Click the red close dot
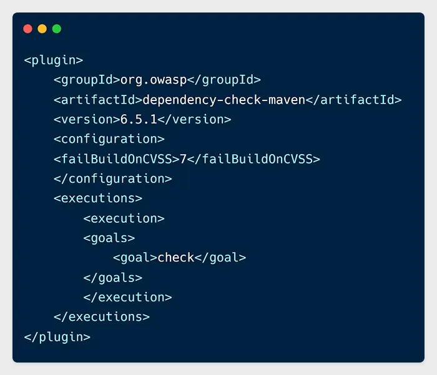Image resolution: width=437 pixels, height=375 pixels. click(x=28, y=29)
